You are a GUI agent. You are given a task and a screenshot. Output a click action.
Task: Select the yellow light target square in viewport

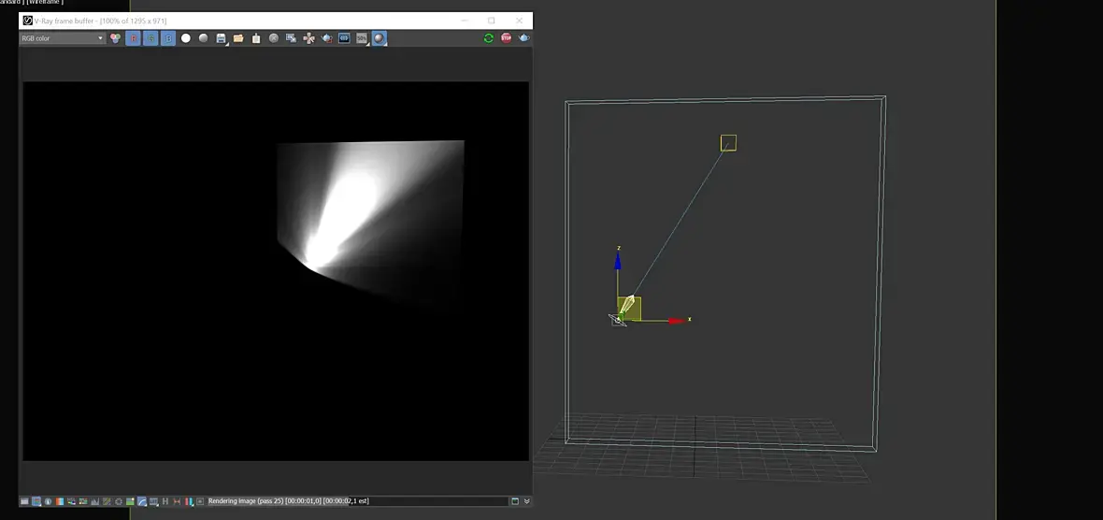[728, 143]
